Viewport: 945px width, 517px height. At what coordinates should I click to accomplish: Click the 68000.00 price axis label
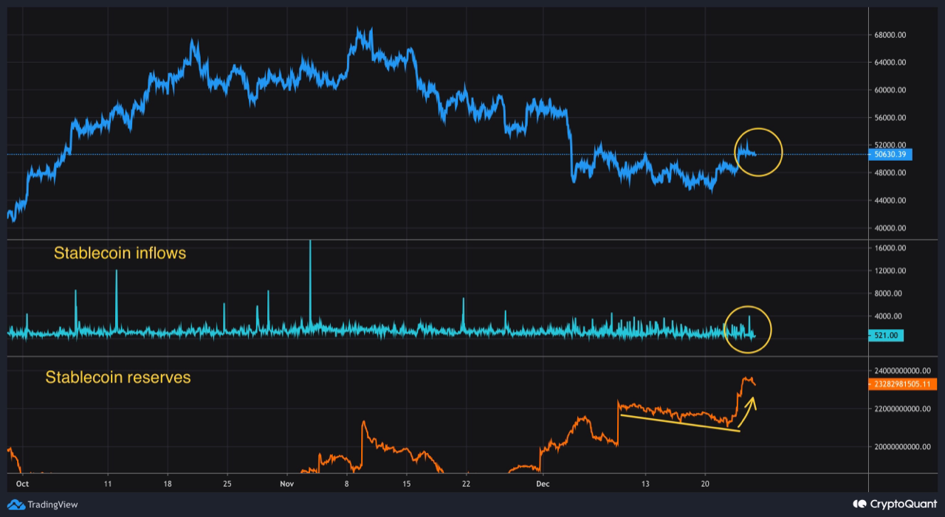tap(891, 35)
